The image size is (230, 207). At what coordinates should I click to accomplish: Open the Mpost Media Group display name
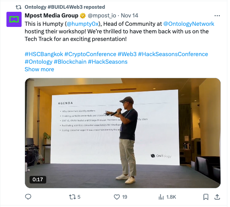tap(51, 16)
